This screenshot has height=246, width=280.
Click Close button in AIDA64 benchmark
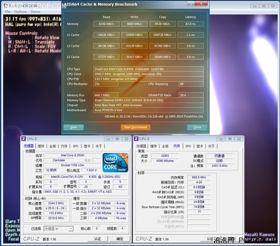coord(197,127)
